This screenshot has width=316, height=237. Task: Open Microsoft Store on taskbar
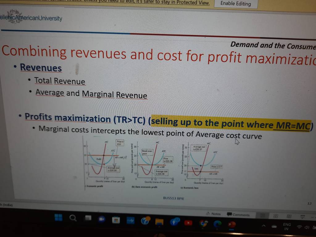(116, 220)
